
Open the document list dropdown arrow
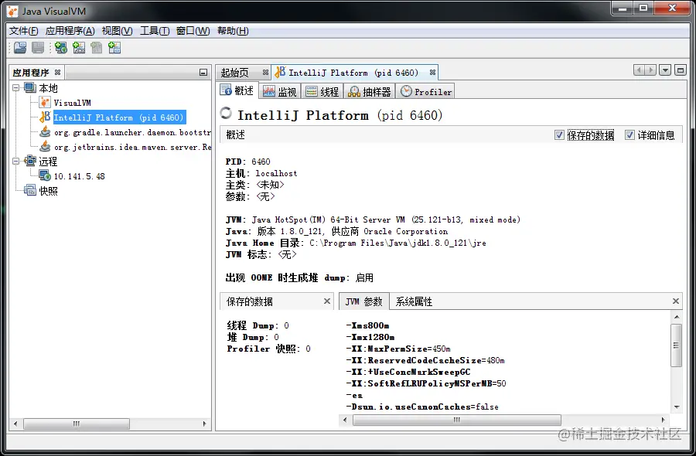tap(665, 70)
